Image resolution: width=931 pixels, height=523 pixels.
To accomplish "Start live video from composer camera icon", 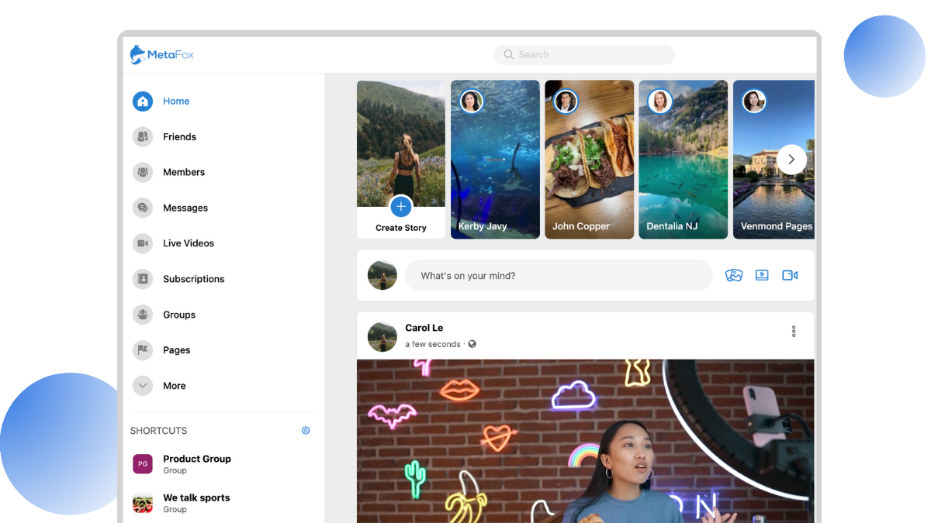I will pos(790,275).
